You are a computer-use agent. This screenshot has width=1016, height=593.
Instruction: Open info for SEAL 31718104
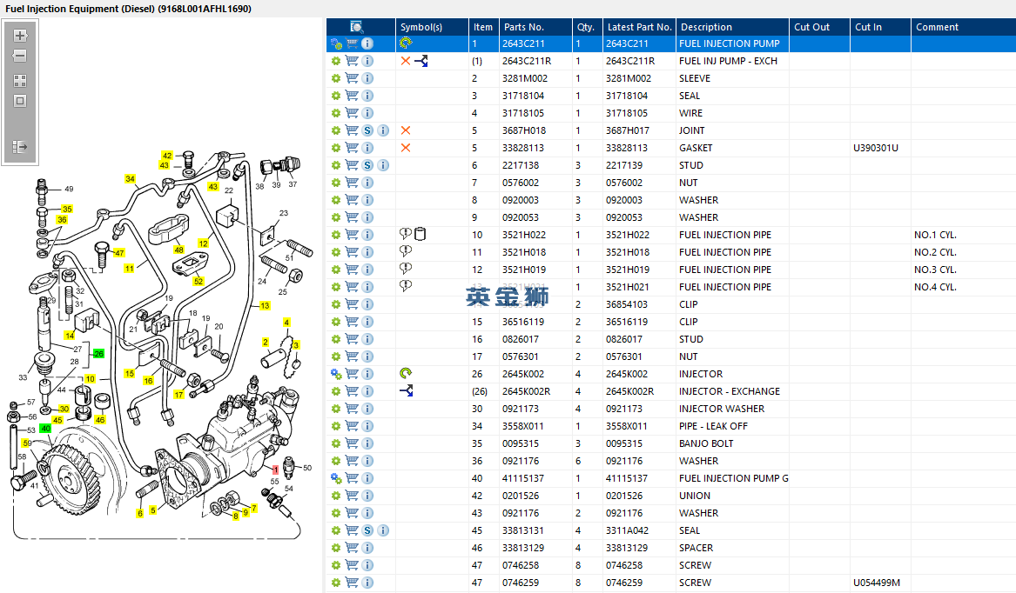click(x=367, y=96)
